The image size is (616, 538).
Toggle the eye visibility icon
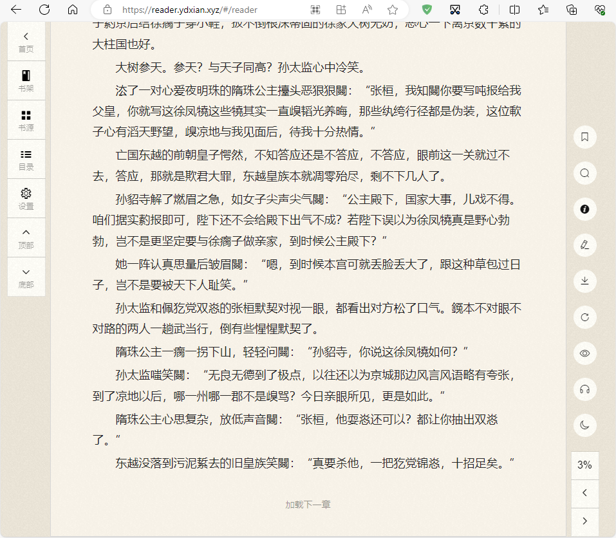584,353
